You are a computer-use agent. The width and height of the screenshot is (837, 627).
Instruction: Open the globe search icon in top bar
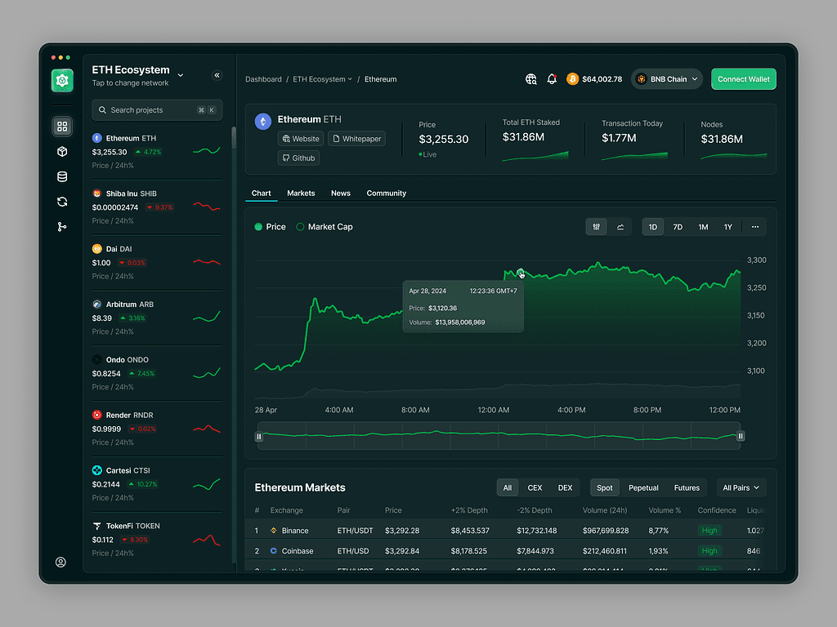coord(530,79)
